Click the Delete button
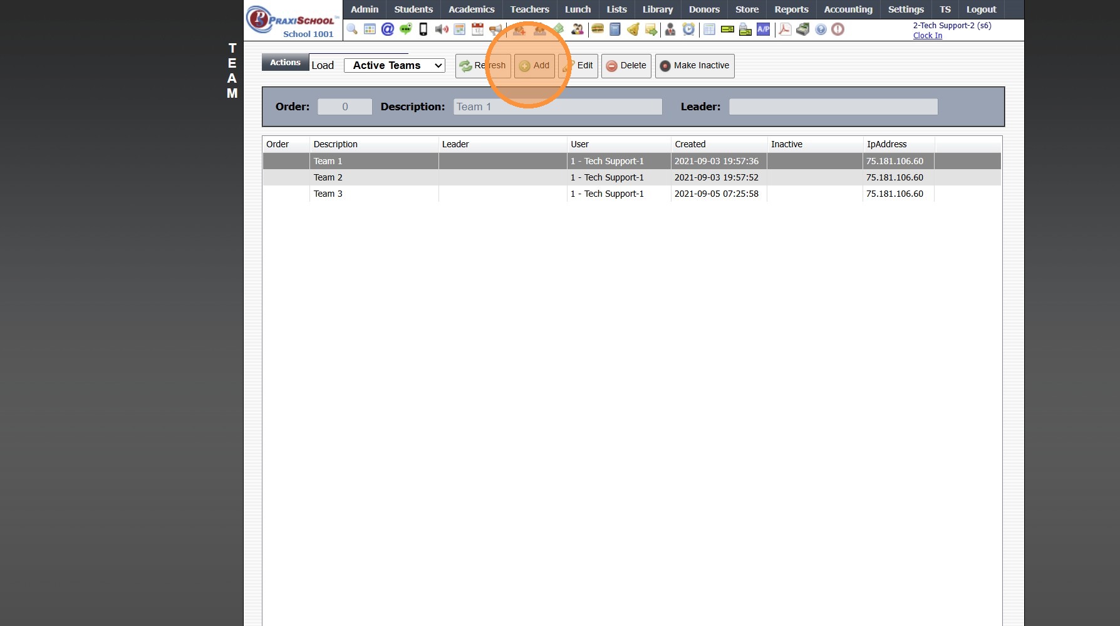This screenshot has width=1120, height=626. pos(626,66)
